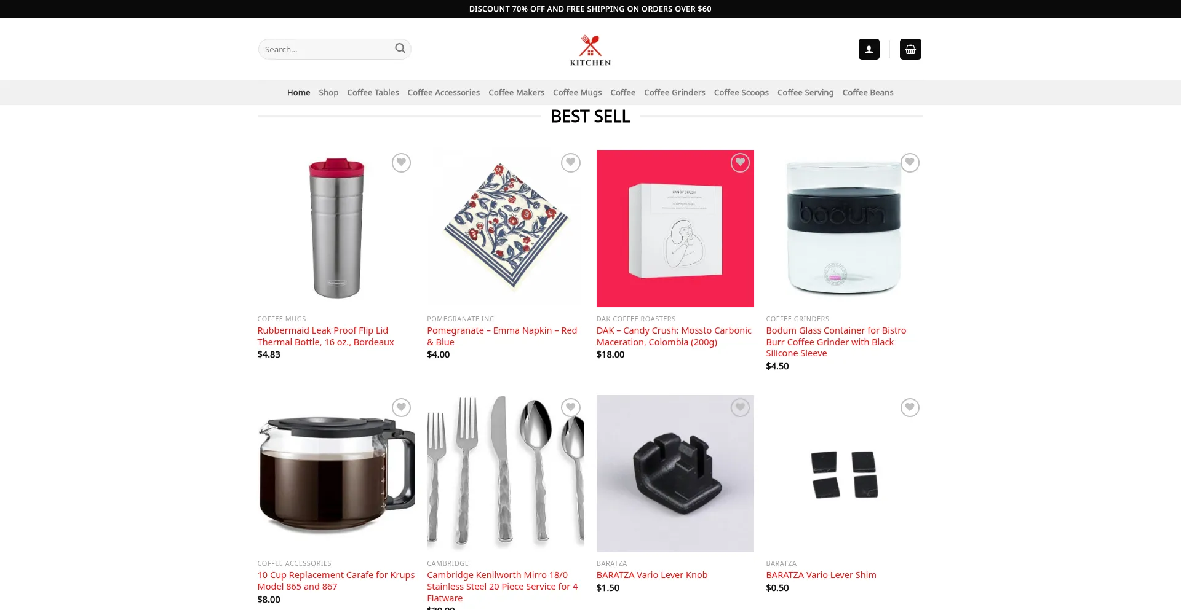Click the search magnifier icon
1181x610 pixels.
click(x=400, y=49)
